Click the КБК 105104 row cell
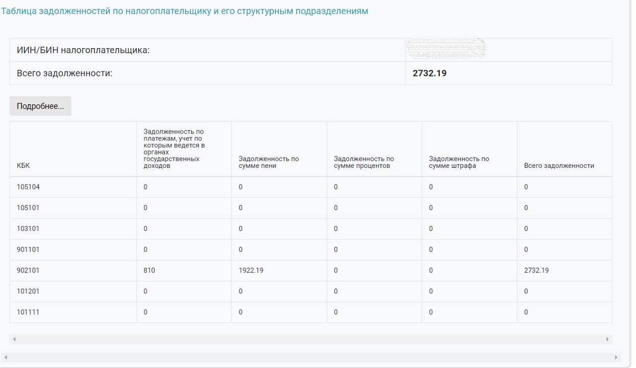The width and height of the screenshot is (636, 368). click(x=28, y=187)
